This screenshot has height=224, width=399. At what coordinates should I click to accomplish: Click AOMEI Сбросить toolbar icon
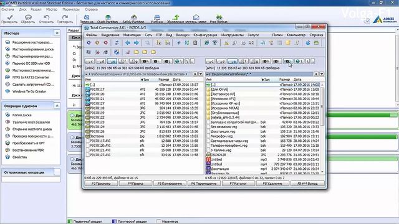[x=28, y=17]
